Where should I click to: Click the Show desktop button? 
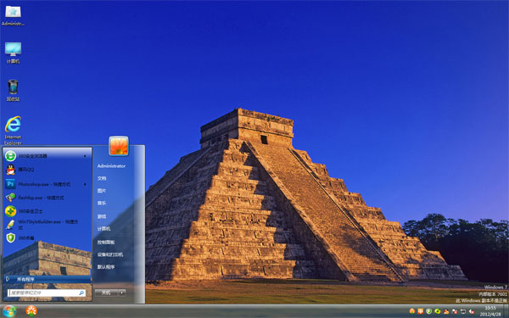pos(506,311)
